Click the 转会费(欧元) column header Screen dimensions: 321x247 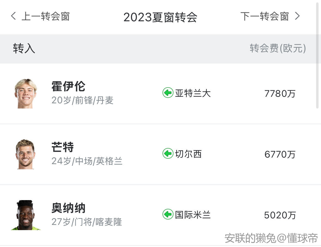(x=278, y=48)
